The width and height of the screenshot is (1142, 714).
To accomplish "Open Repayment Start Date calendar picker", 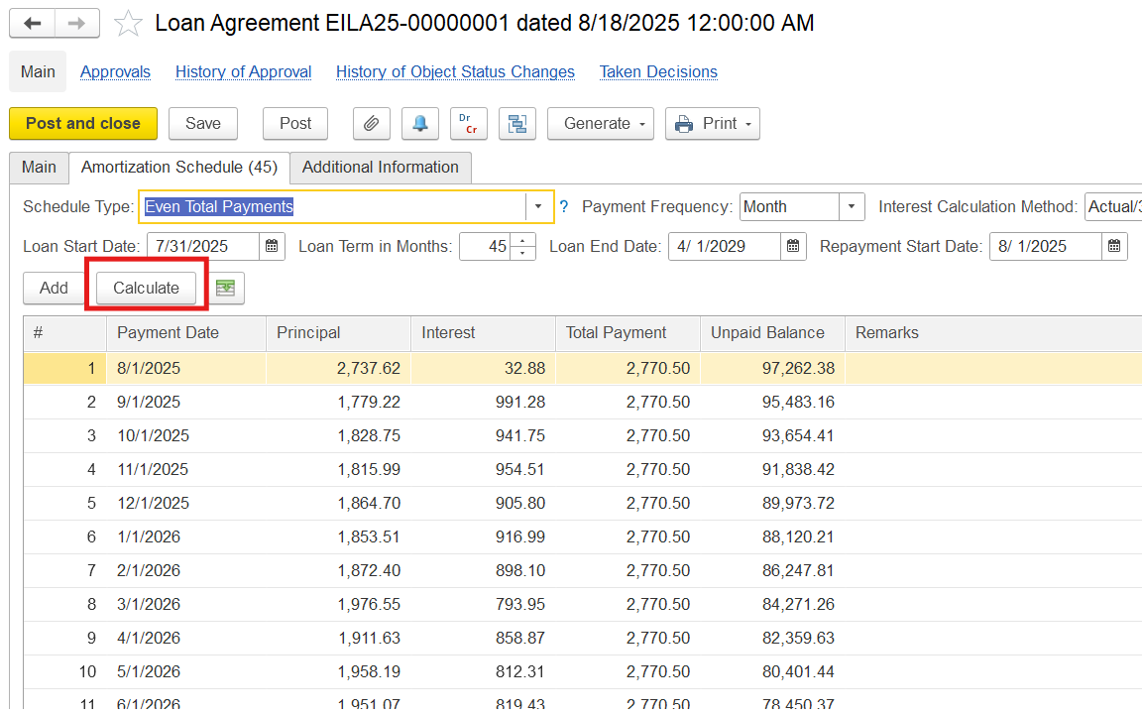I will (1114, 246).
